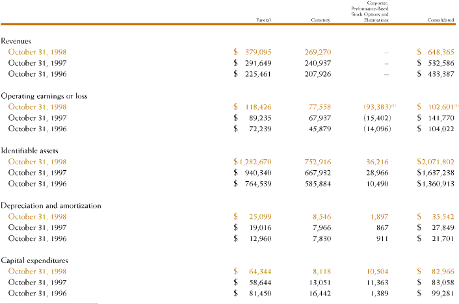Select the Operating earnings or loss heading
Viewport: 459px width, 304px height.
[x=44, y=96]
